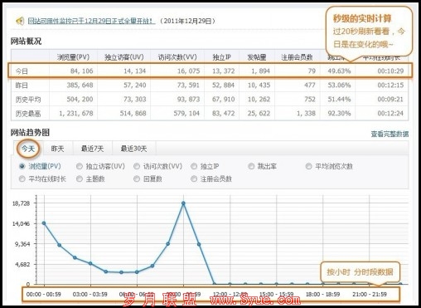Open the 网站可用性监控 announcement link
The width and height of the screenshot is (421, 308).
click(x=91, y=21)
